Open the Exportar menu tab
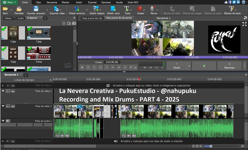 pos(92,2)
